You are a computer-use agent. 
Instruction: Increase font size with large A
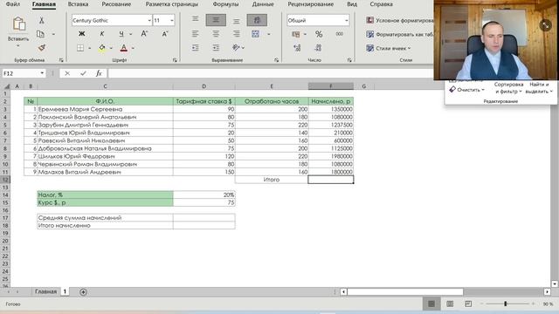click(x=144, y=33)
